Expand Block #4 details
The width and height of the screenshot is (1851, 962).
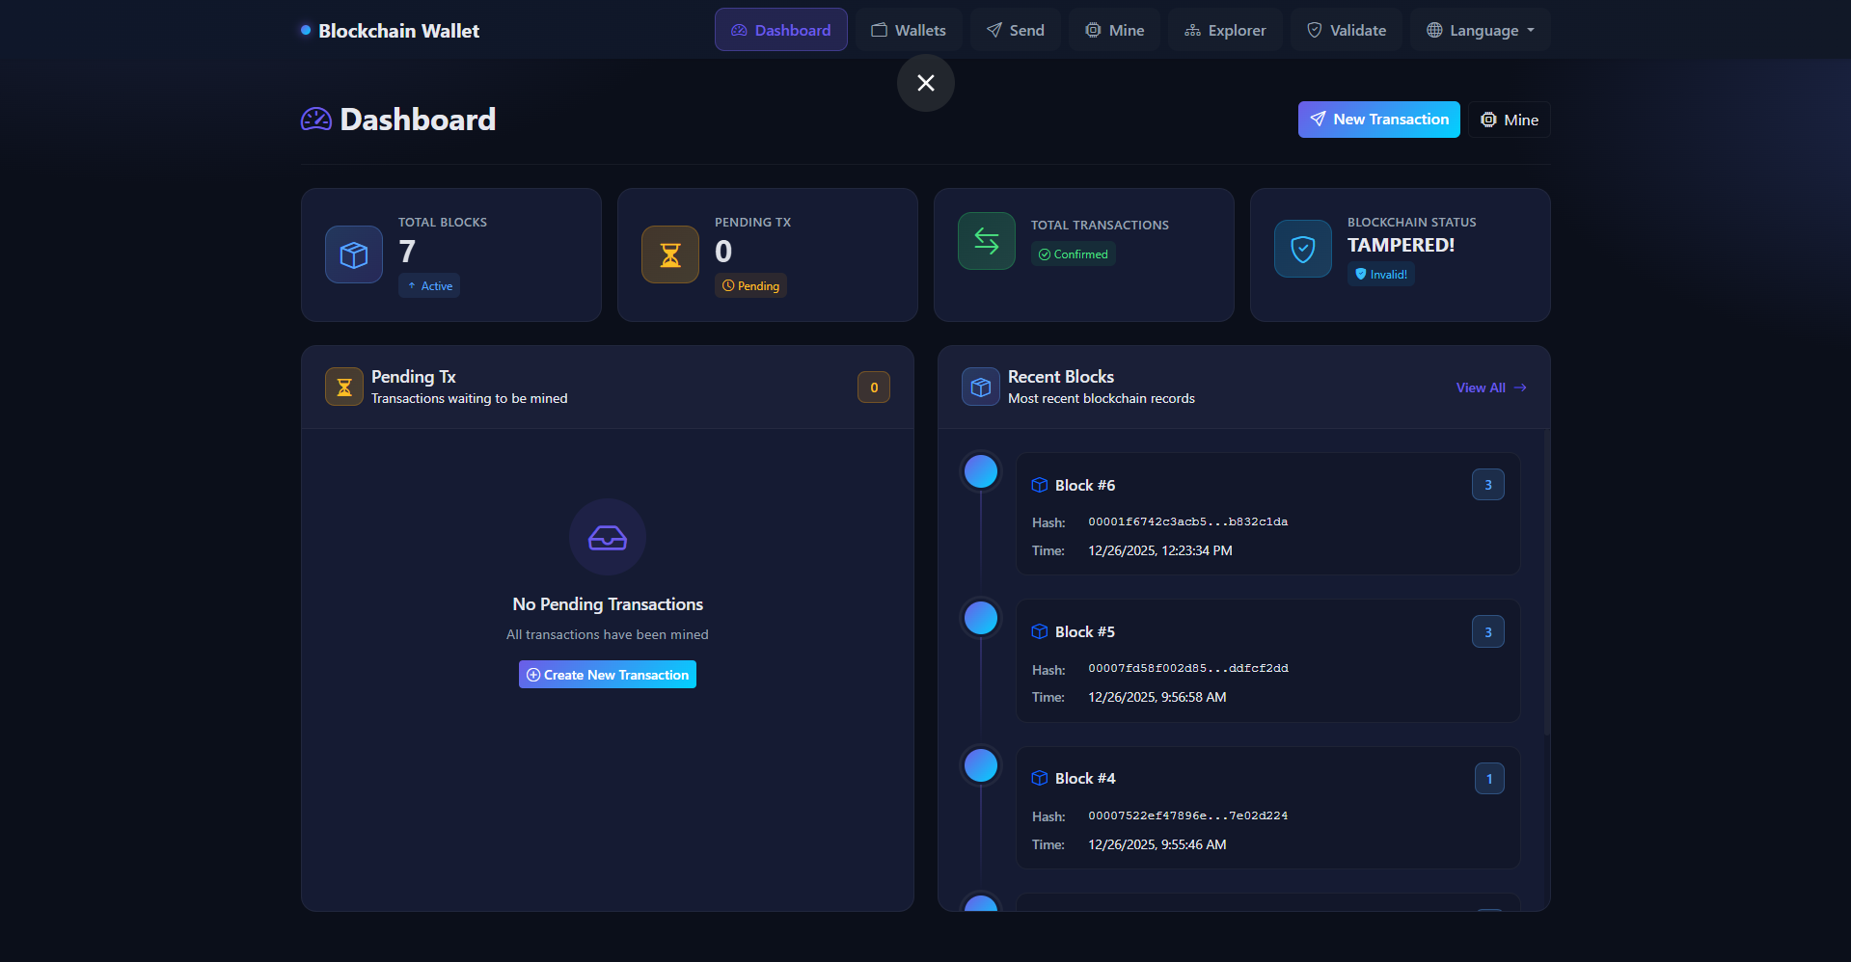(1266, 808)
